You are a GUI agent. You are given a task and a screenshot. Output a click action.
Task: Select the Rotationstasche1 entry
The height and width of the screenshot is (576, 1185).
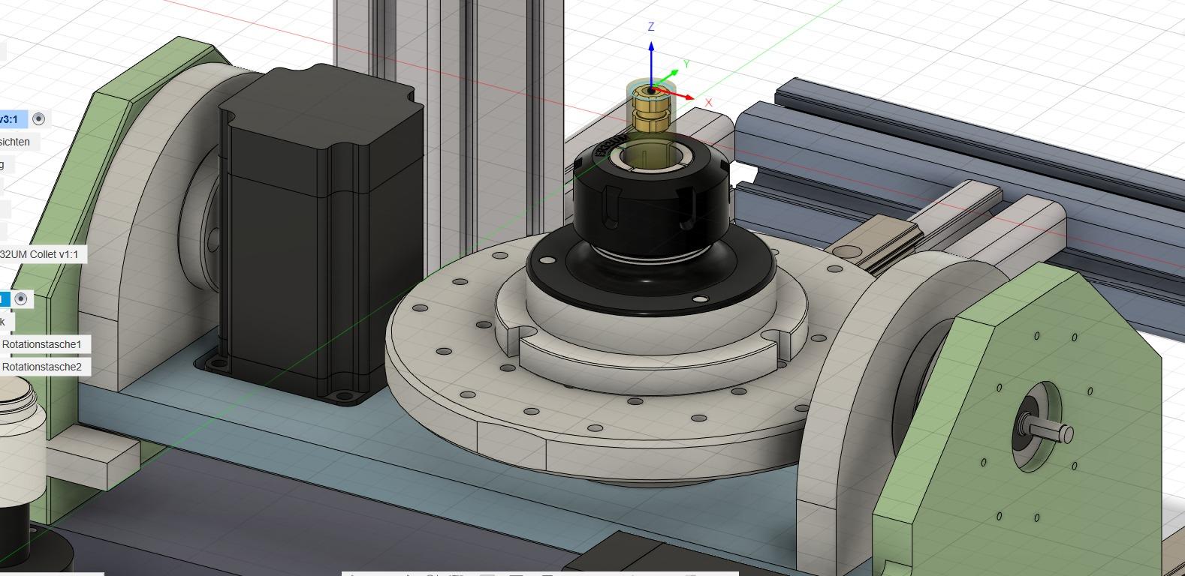point(44,344)
